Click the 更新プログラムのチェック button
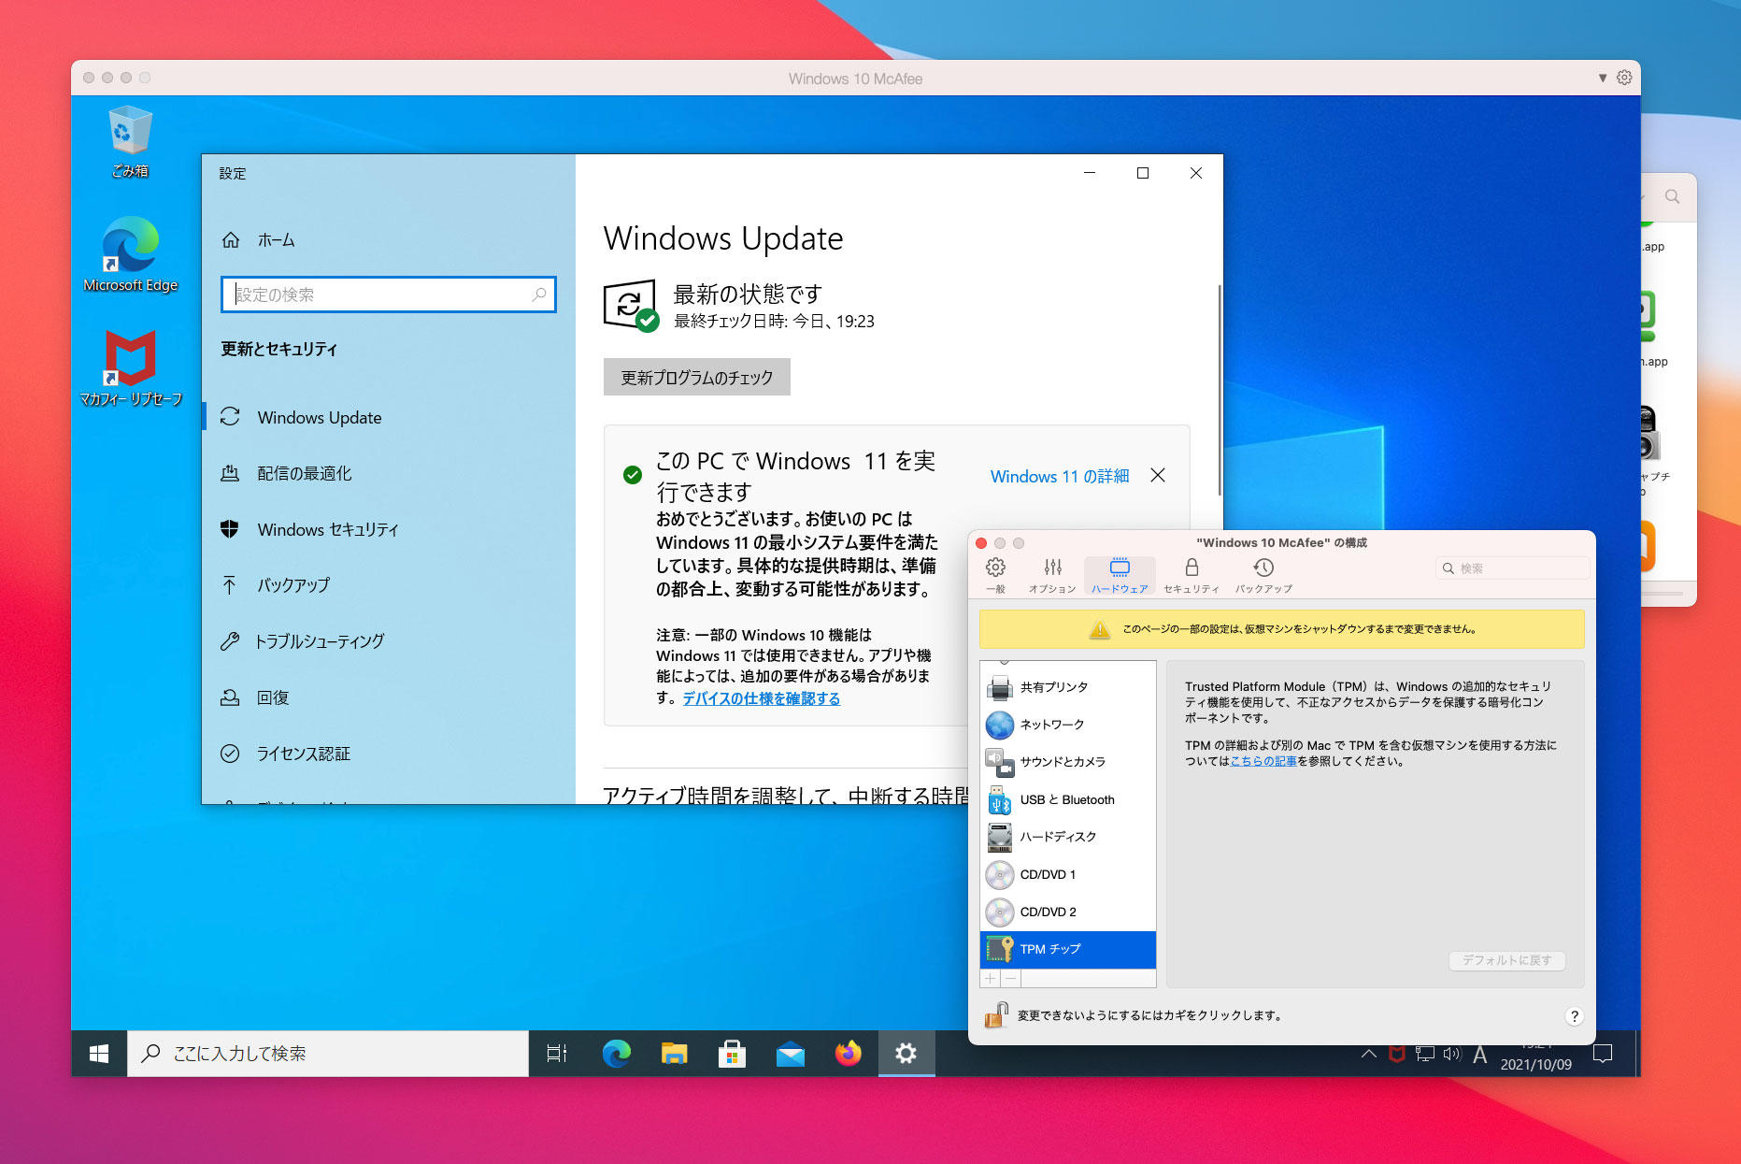 click(696, 377)
